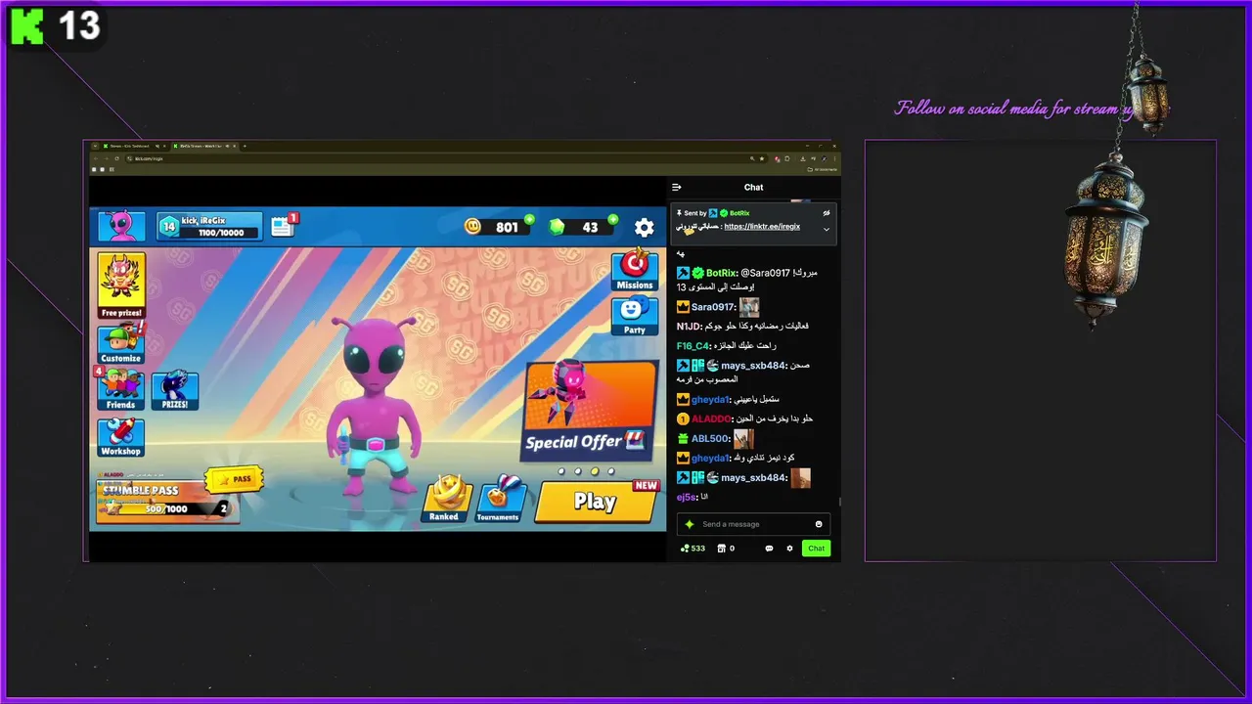Click username ALADDO in chat
Image resolution: width=1252 pixels, height=704 pixels.
709,418
